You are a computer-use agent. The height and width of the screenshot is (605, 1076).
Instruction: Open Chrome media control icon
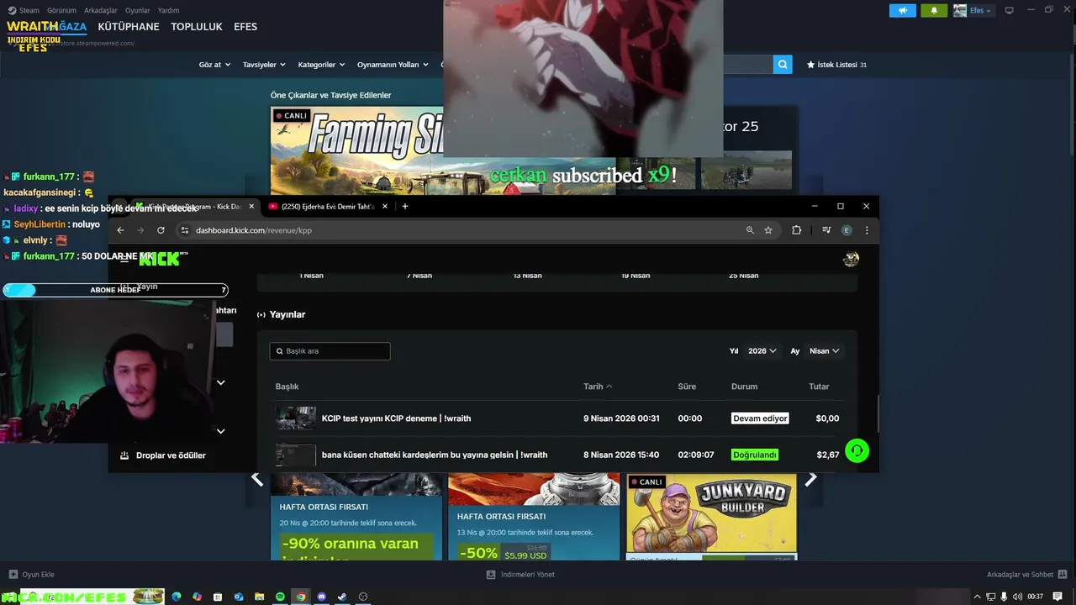tap(826, 230)
